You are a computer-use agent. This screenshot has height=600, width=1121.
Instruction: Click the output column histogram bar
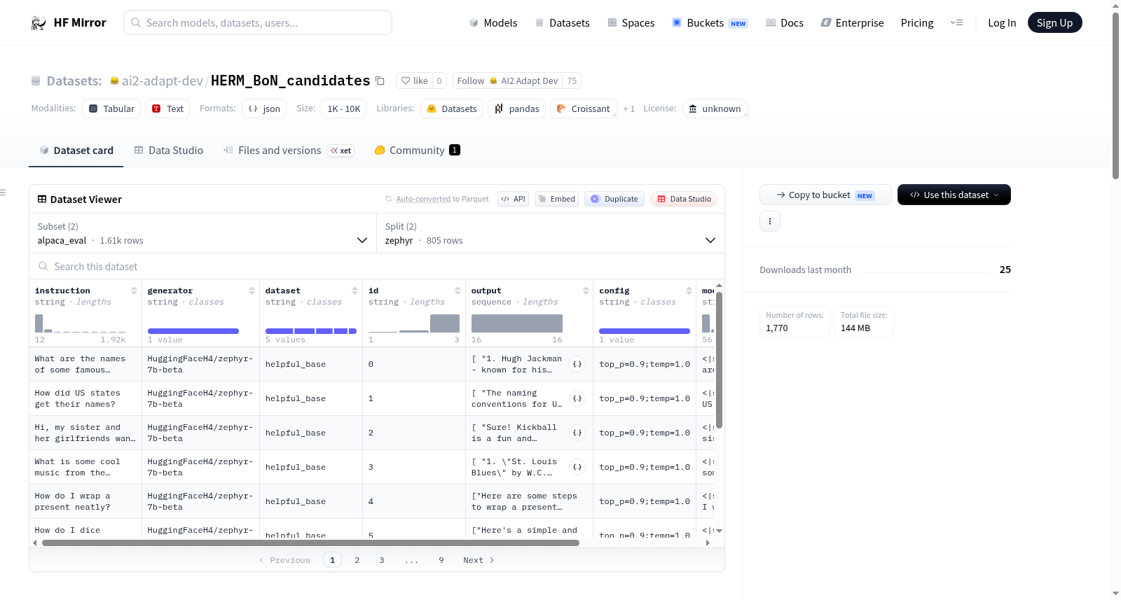pos(517,323)
